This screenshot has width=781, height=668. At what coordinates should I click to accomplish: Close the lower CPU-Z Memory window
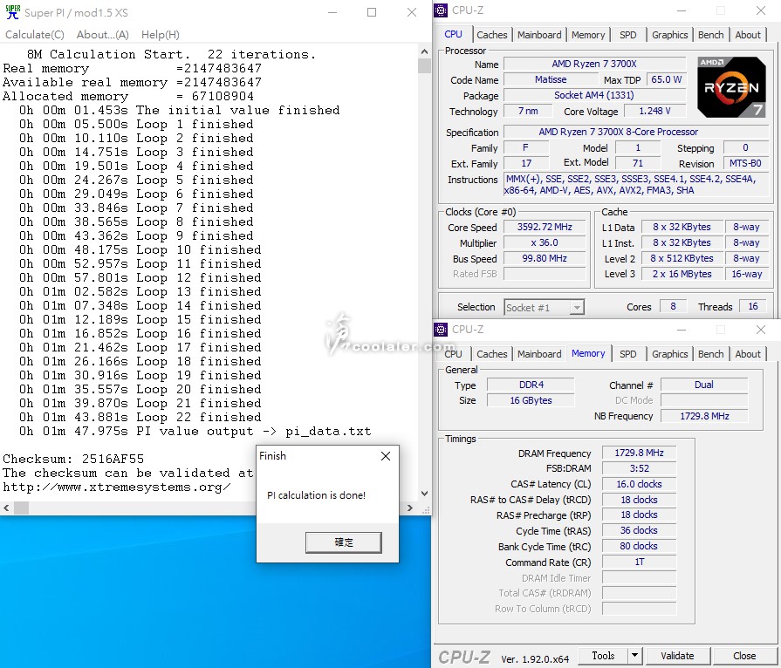(761, 330)
